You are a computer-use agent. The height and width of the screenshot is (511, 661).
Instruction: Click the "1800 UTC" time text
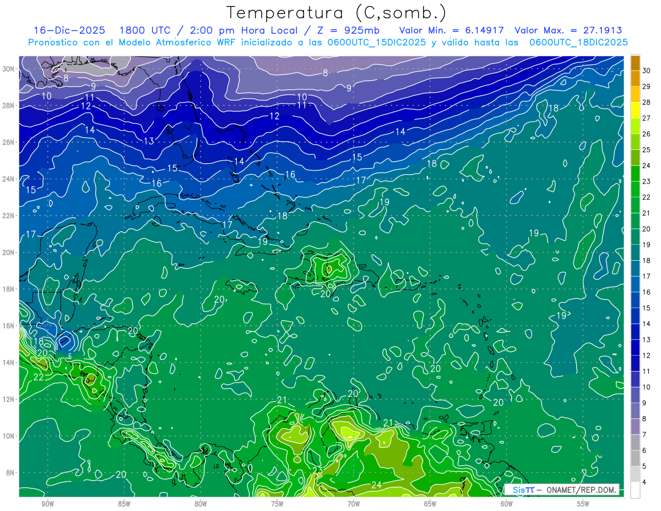(144, 30)
